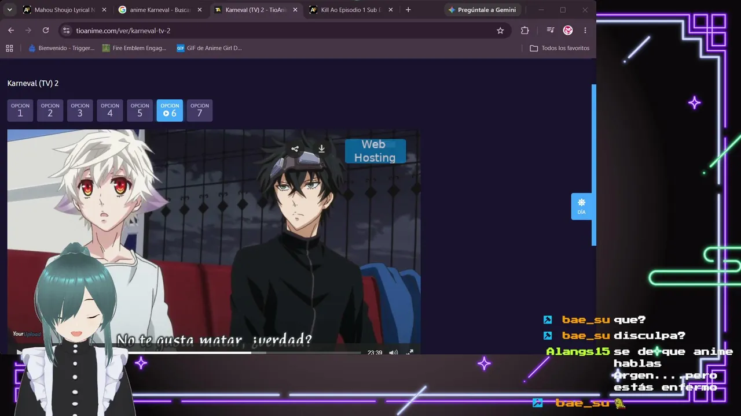The image size is (741, 416).
Task: Close the anime Karneval search tab
Action: (199, 10)
